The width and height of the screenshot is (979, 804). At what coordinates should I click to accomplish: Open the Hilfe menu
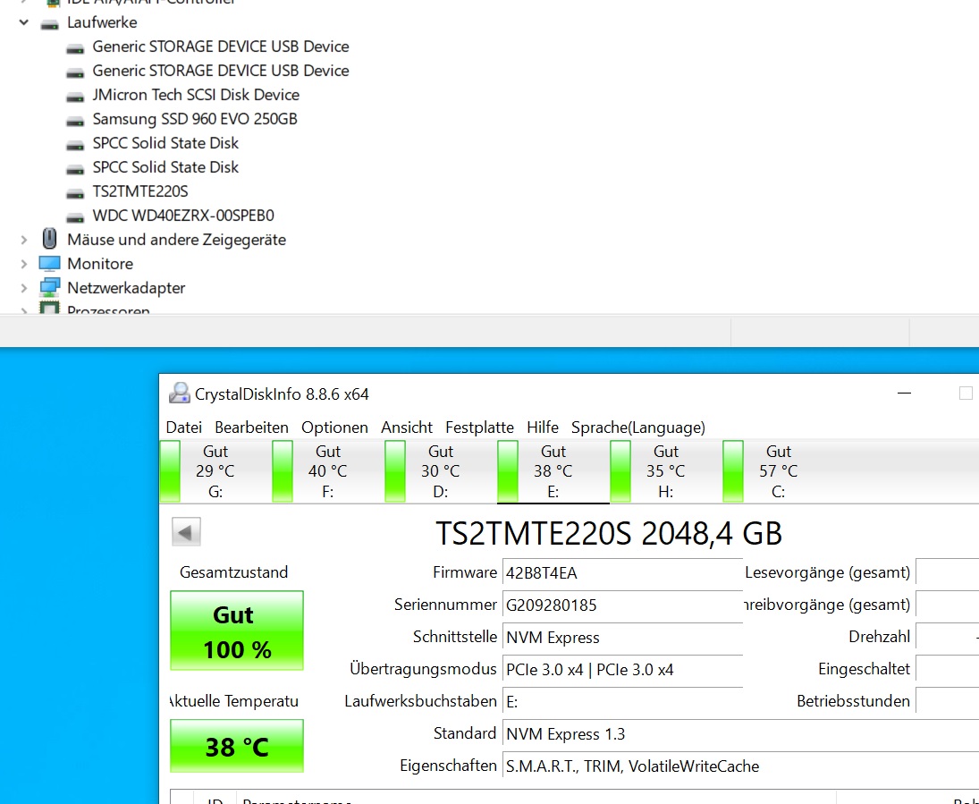click(x=543, y=427)
